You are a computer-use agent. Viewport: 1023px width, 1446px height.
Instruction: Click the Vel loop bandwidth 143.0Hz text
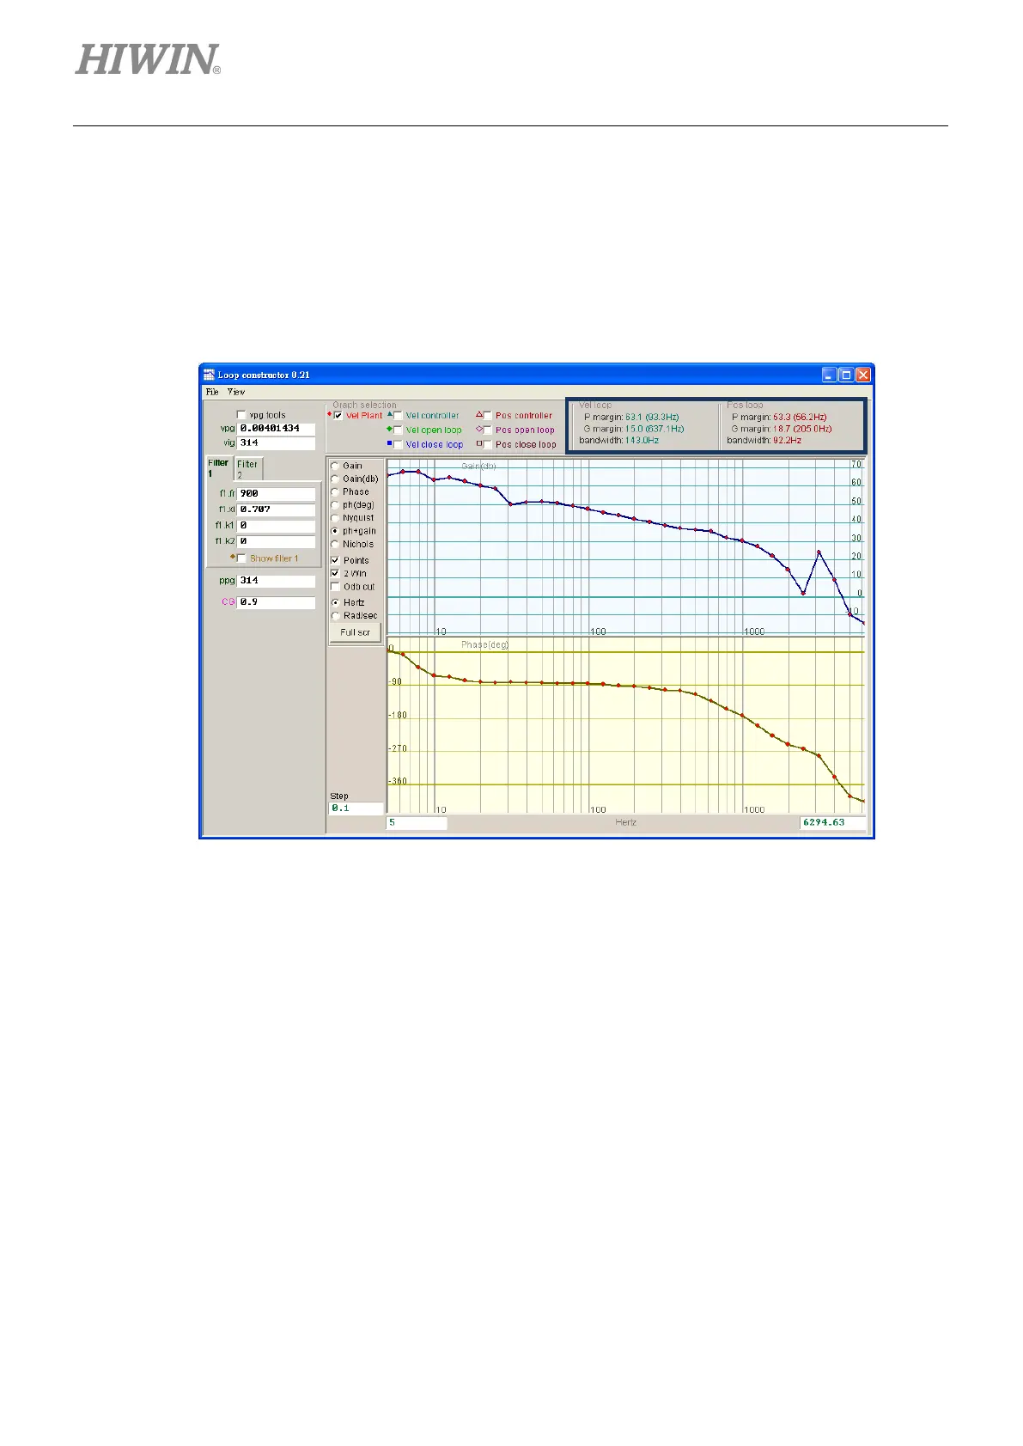618,441
